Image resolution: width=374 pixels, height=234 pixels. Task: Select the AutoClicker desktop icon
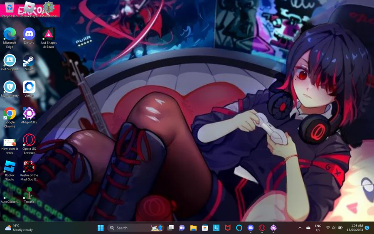(x=10, y=195)
